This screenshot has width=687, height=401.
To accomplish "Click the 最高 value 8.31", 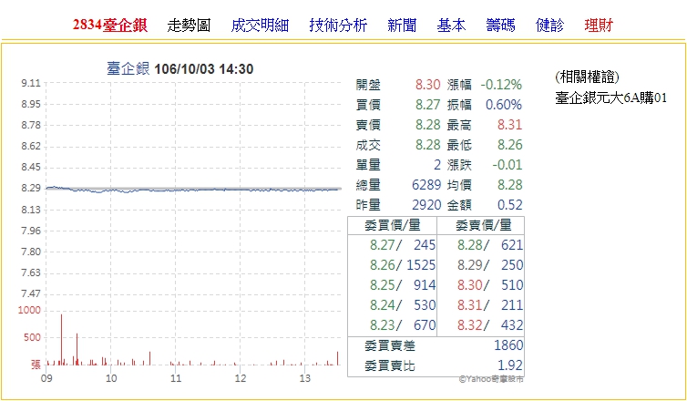I will [x=509, y=125].
